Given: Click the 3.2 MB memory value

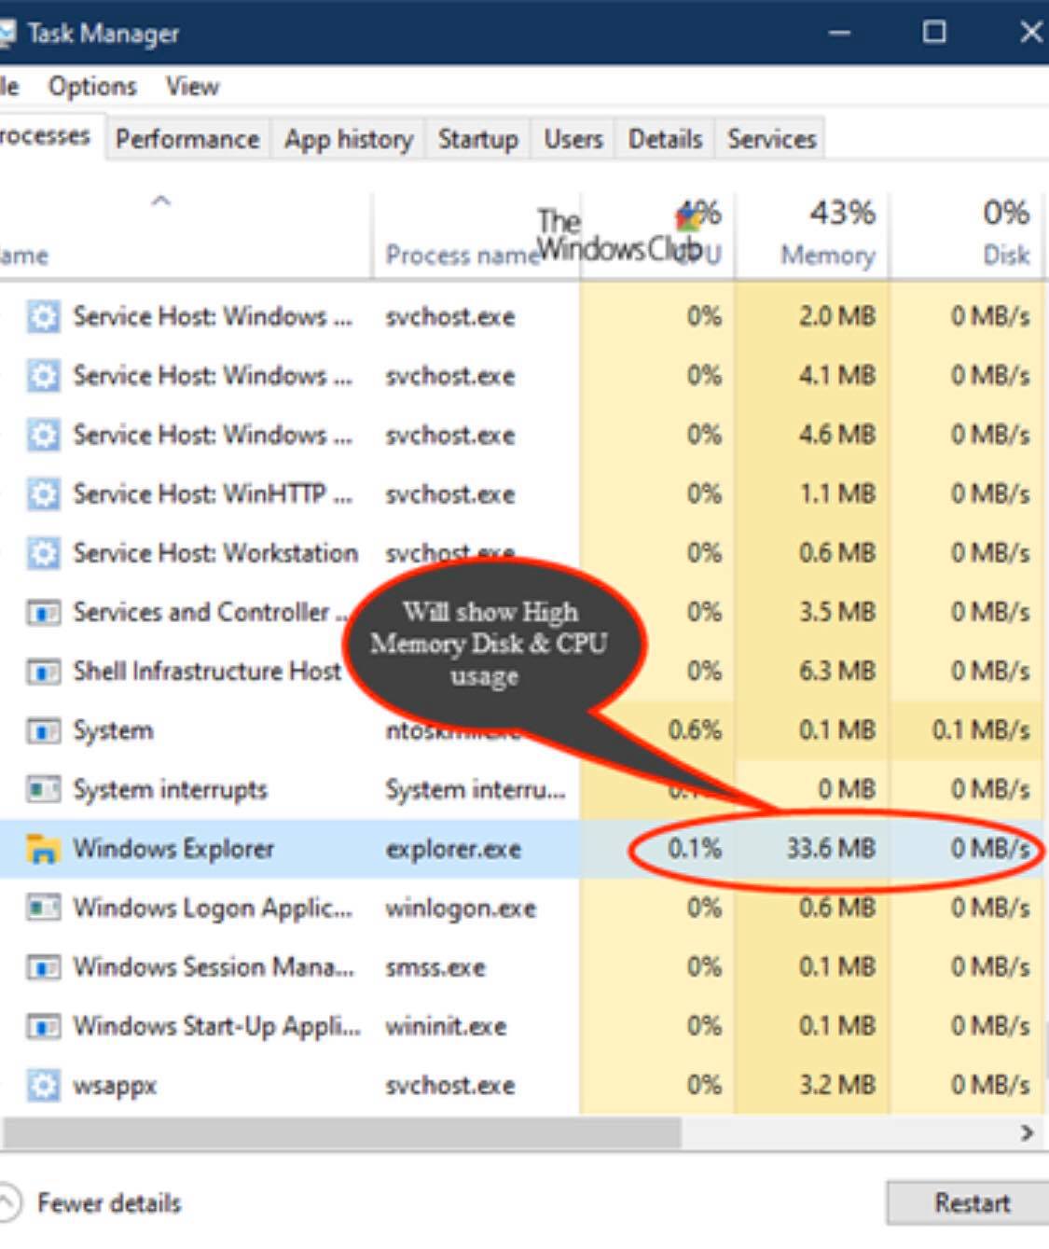Looking at the screenshot, I should point(837,1086).
